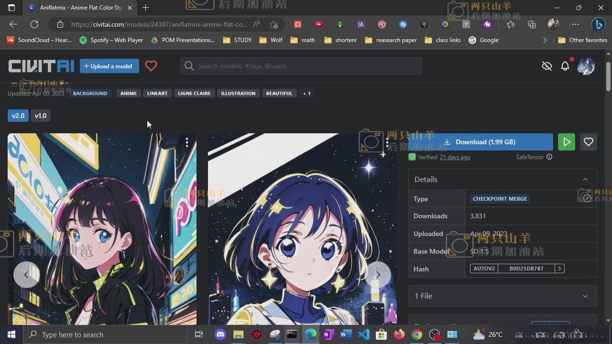Select the v2.0 version tab
Viewport: 612px width, 344px height.
[x=18, y=116]
